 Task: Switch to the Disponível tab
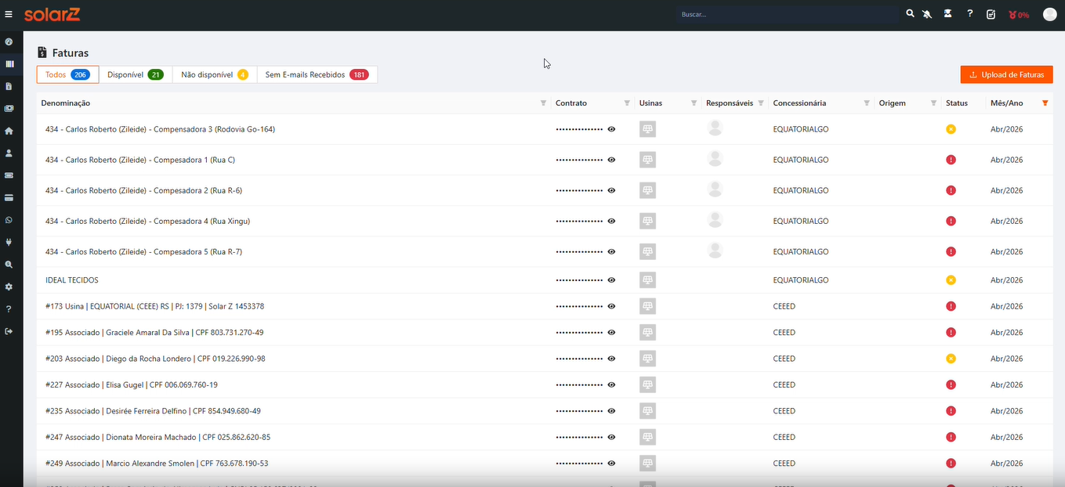tap(136, 74)
